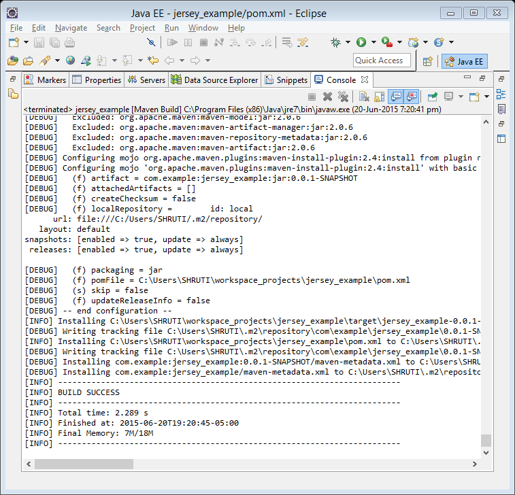The image size is (515, 495).
Task: Switch to the Data Source Explorer tab
Action: [215, 80]
